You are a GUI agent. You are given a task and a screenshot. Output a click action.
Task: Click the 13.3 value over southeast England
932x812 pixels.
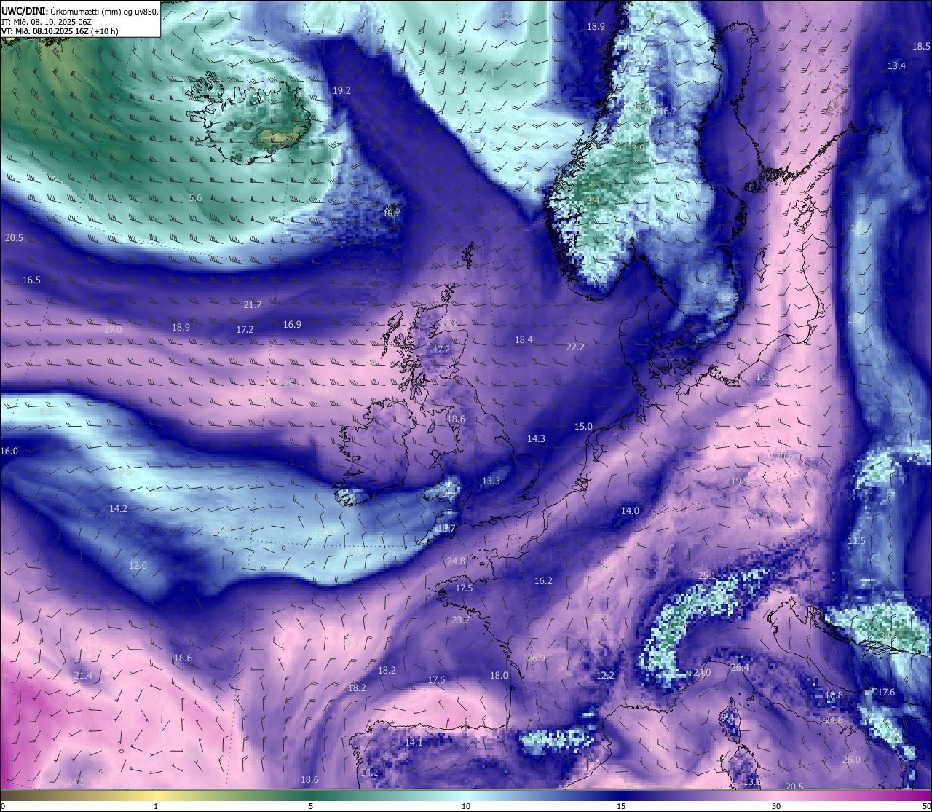pos(491,481)
